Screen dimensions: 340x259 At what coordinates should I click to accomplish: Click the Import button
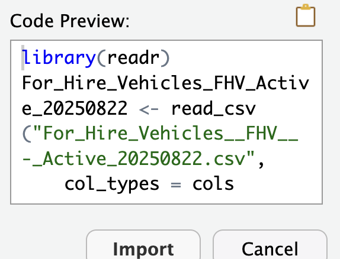[x=143, y=245]
